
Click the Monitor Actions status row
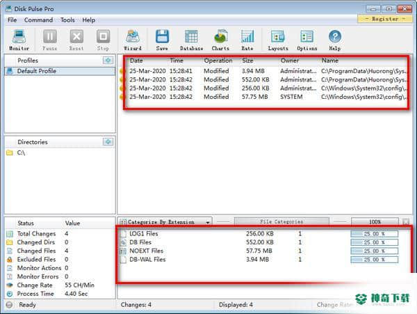click(x=60, y=268)
